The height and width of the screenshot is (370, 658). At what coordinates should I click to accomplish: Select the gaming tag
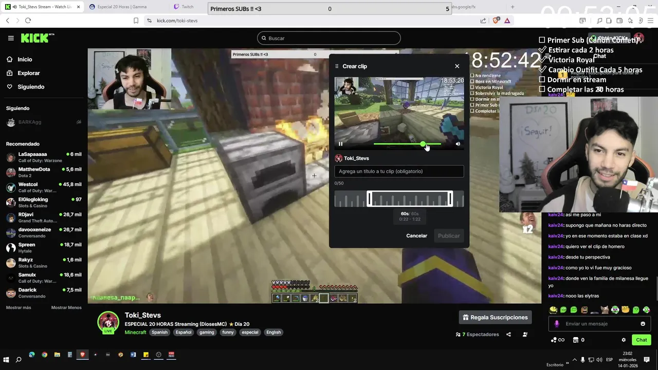pos(207,332)
